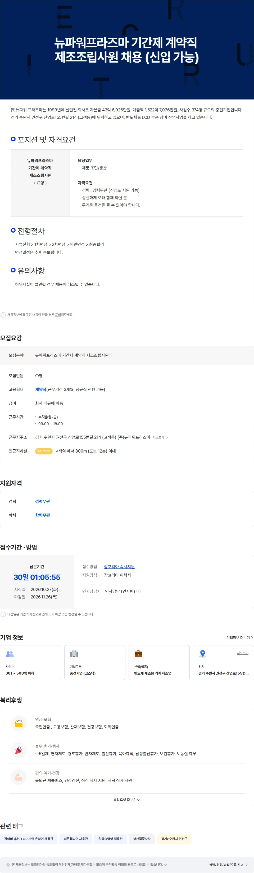Click the 산업(업종) briefcase icon
Screen dimensions: 254x873
(x=138, y=654)
